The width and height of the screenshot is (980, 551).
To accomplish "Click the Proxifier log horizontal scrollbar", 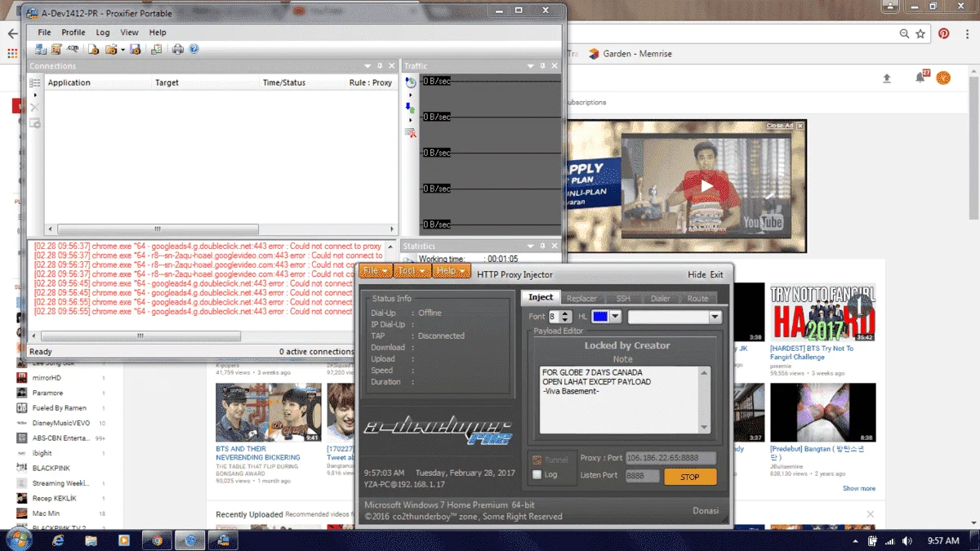I will coord(140,336).
